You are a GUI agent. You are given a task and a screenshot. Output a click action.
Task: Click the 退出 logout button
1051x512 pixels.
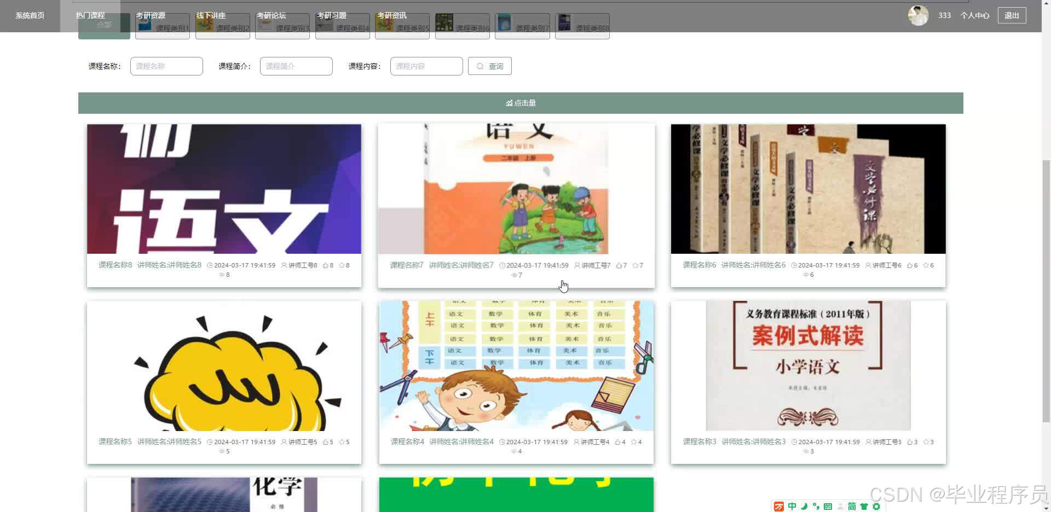[1012, 15]
